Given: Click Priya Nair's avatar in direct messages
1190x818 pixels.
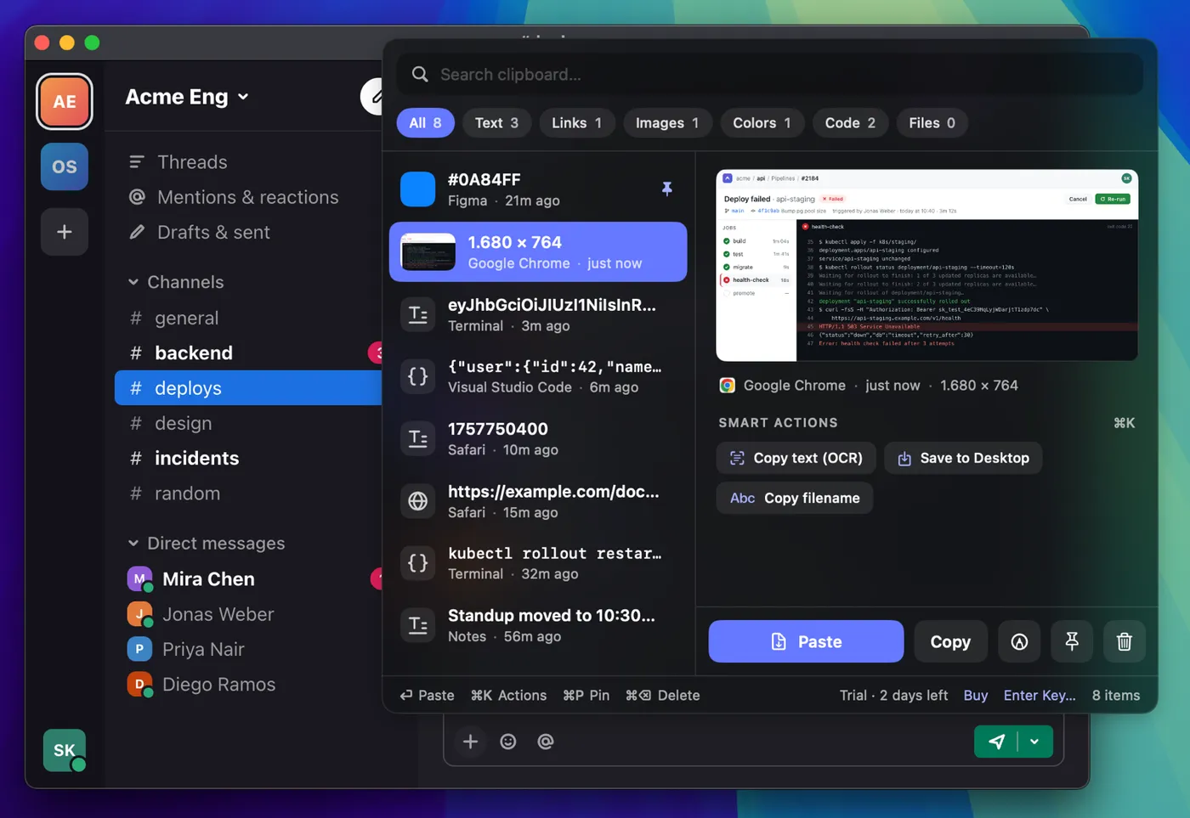Looking at the screenshot, I should point(139,649).
